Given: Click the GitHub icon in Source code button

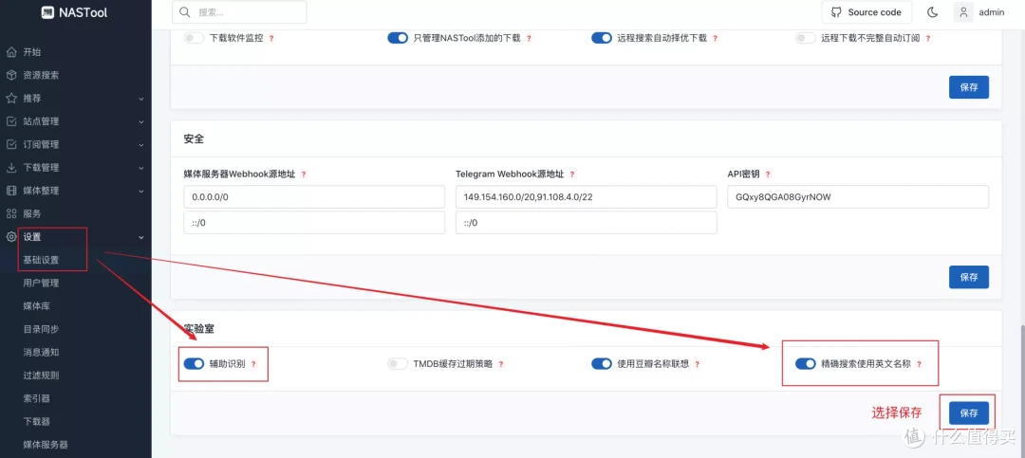Looking at the screenshot, I should 836,12.
